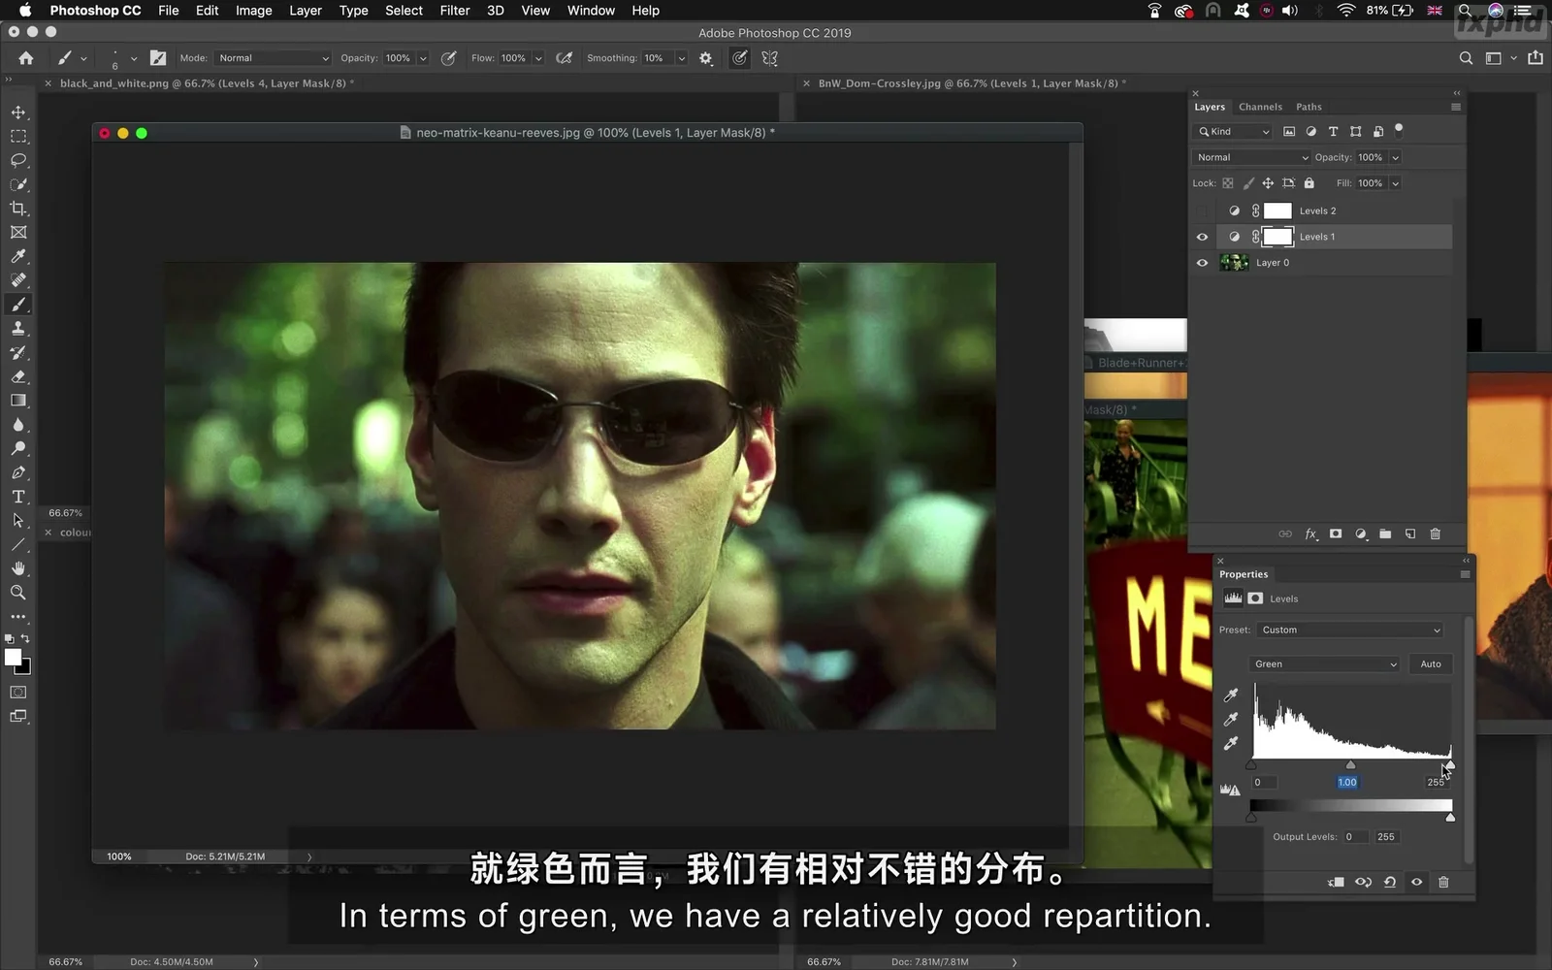Select the Eraser tool
Screen dimensions: 1552x970
click(18, 376)
